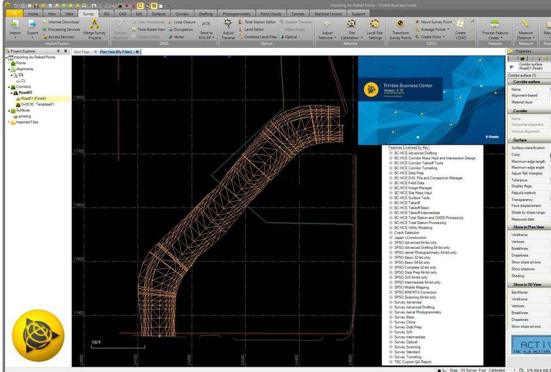Viewport: 551px width, 372px height.
Task: Click US Survey Foot in status bar
Action: [x=473, y=370]
